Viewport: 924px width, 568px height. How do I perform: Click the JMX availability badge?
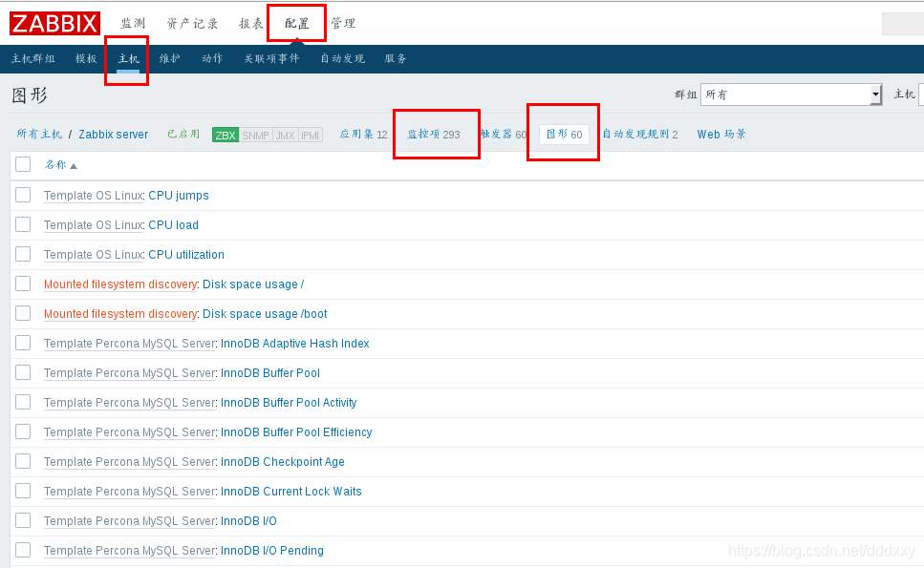(x=285, y=135)
